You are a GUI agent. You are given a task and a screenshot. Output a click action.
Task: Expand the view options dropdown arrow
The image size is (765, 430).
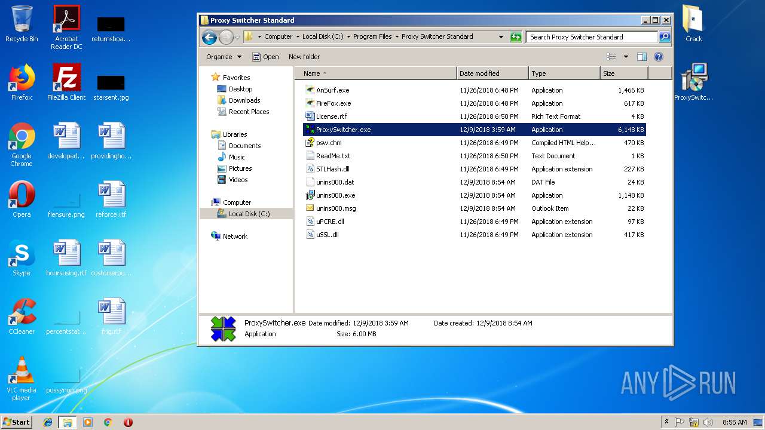coord(626,57)
